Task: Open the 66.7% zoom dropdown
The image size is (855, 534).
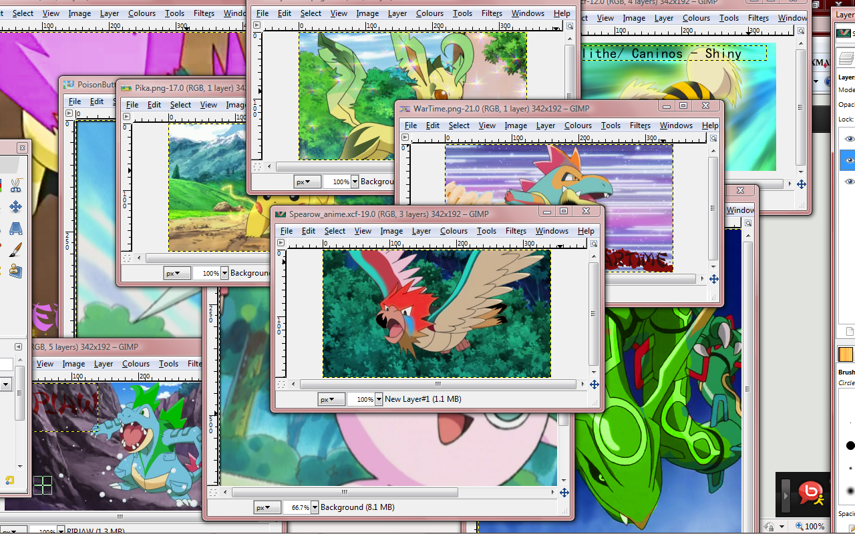Action: tap(315, 507)
